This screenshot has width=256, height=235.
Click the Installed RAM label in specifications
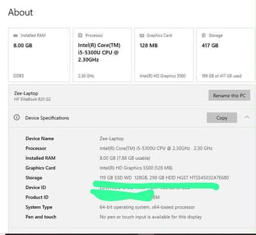40,158
